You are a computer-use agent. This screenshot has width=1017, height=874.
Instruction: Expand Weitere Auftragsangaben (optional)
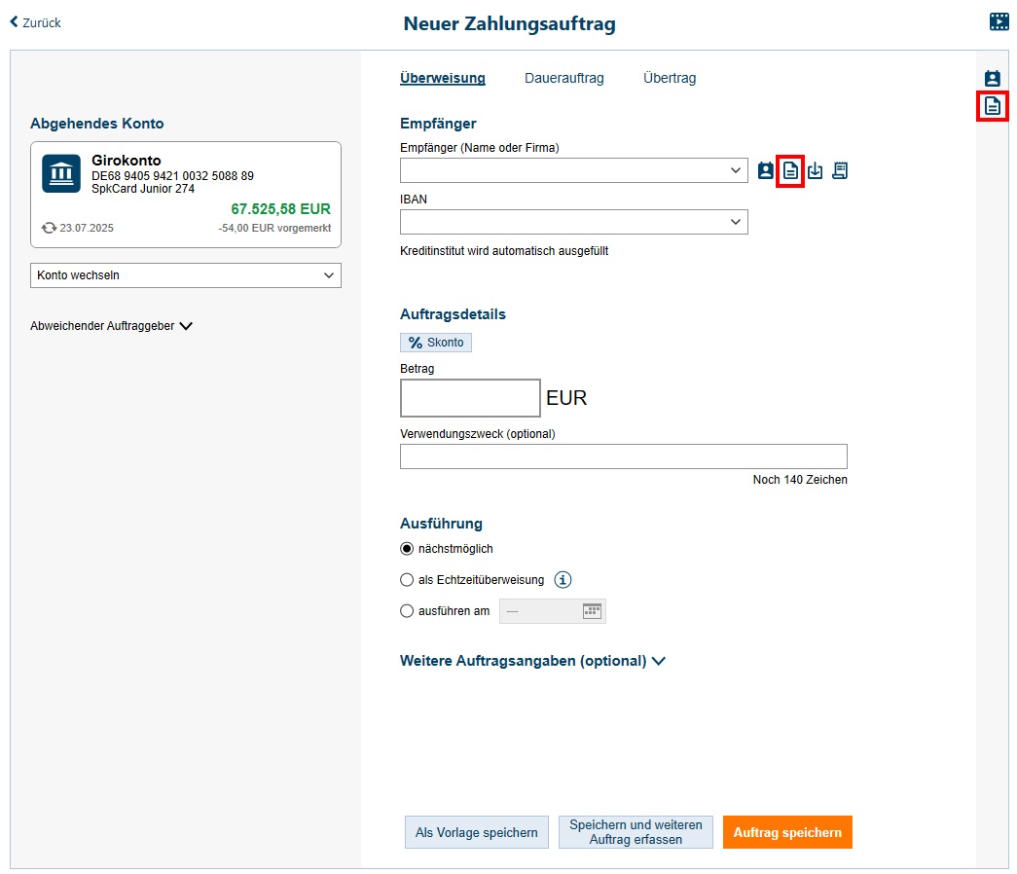pyautogui.click(x=532, y=661)
